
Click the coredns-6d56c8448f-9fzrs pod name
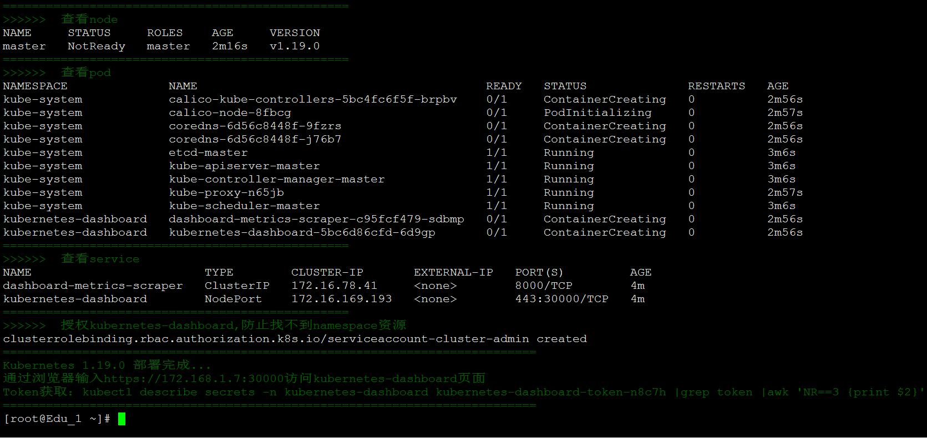coord(255,126)
